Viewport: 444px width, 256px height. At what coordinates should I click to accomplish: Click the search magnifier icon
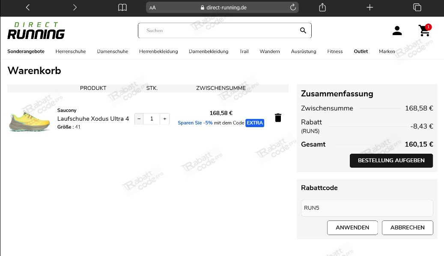pos(303,30)
